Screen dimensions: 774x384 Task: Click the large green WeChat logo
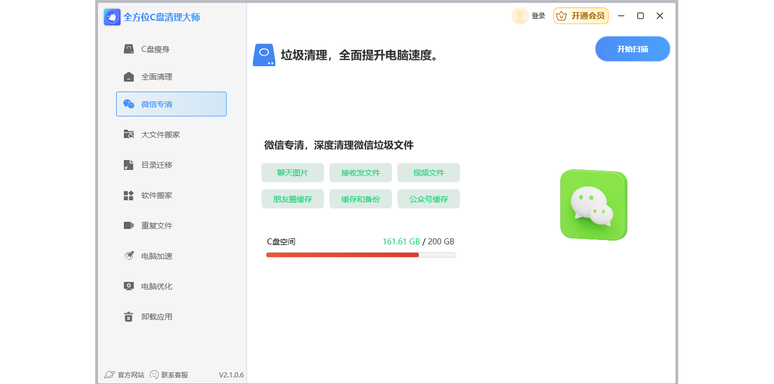(x=593, y=205)
